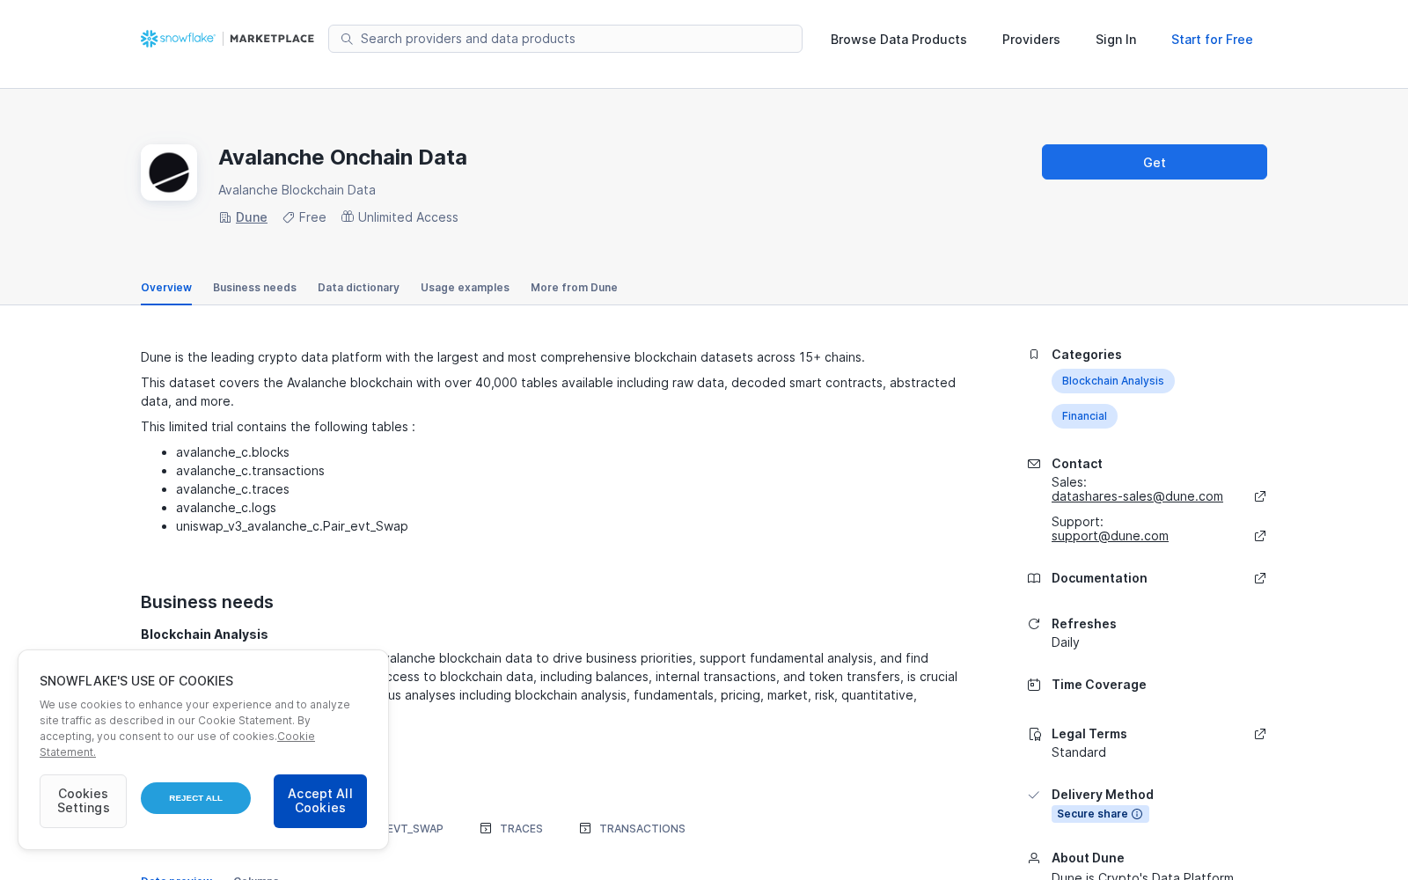Screen dimensions: 1408x880
Task: Click the envelope icon beside Contact
Action: (x=1034, y=464)
